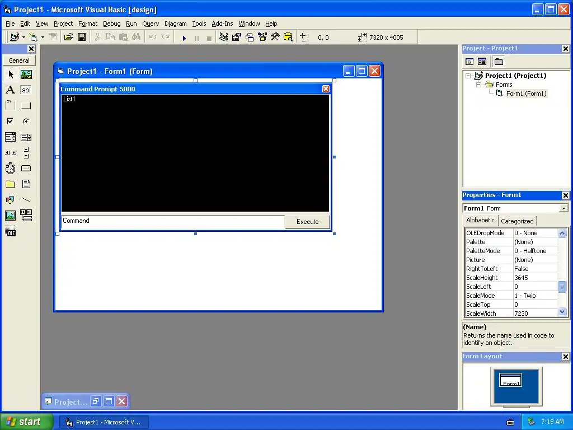Screen dimensions: 573x430
Task: Click the General tab in toolbox
Action: point(19,60)
